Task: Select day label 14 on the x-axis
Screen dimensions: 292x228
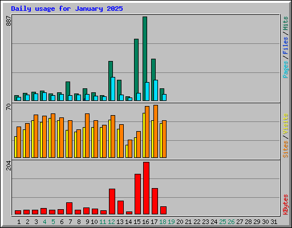Action: pos(128,222)
